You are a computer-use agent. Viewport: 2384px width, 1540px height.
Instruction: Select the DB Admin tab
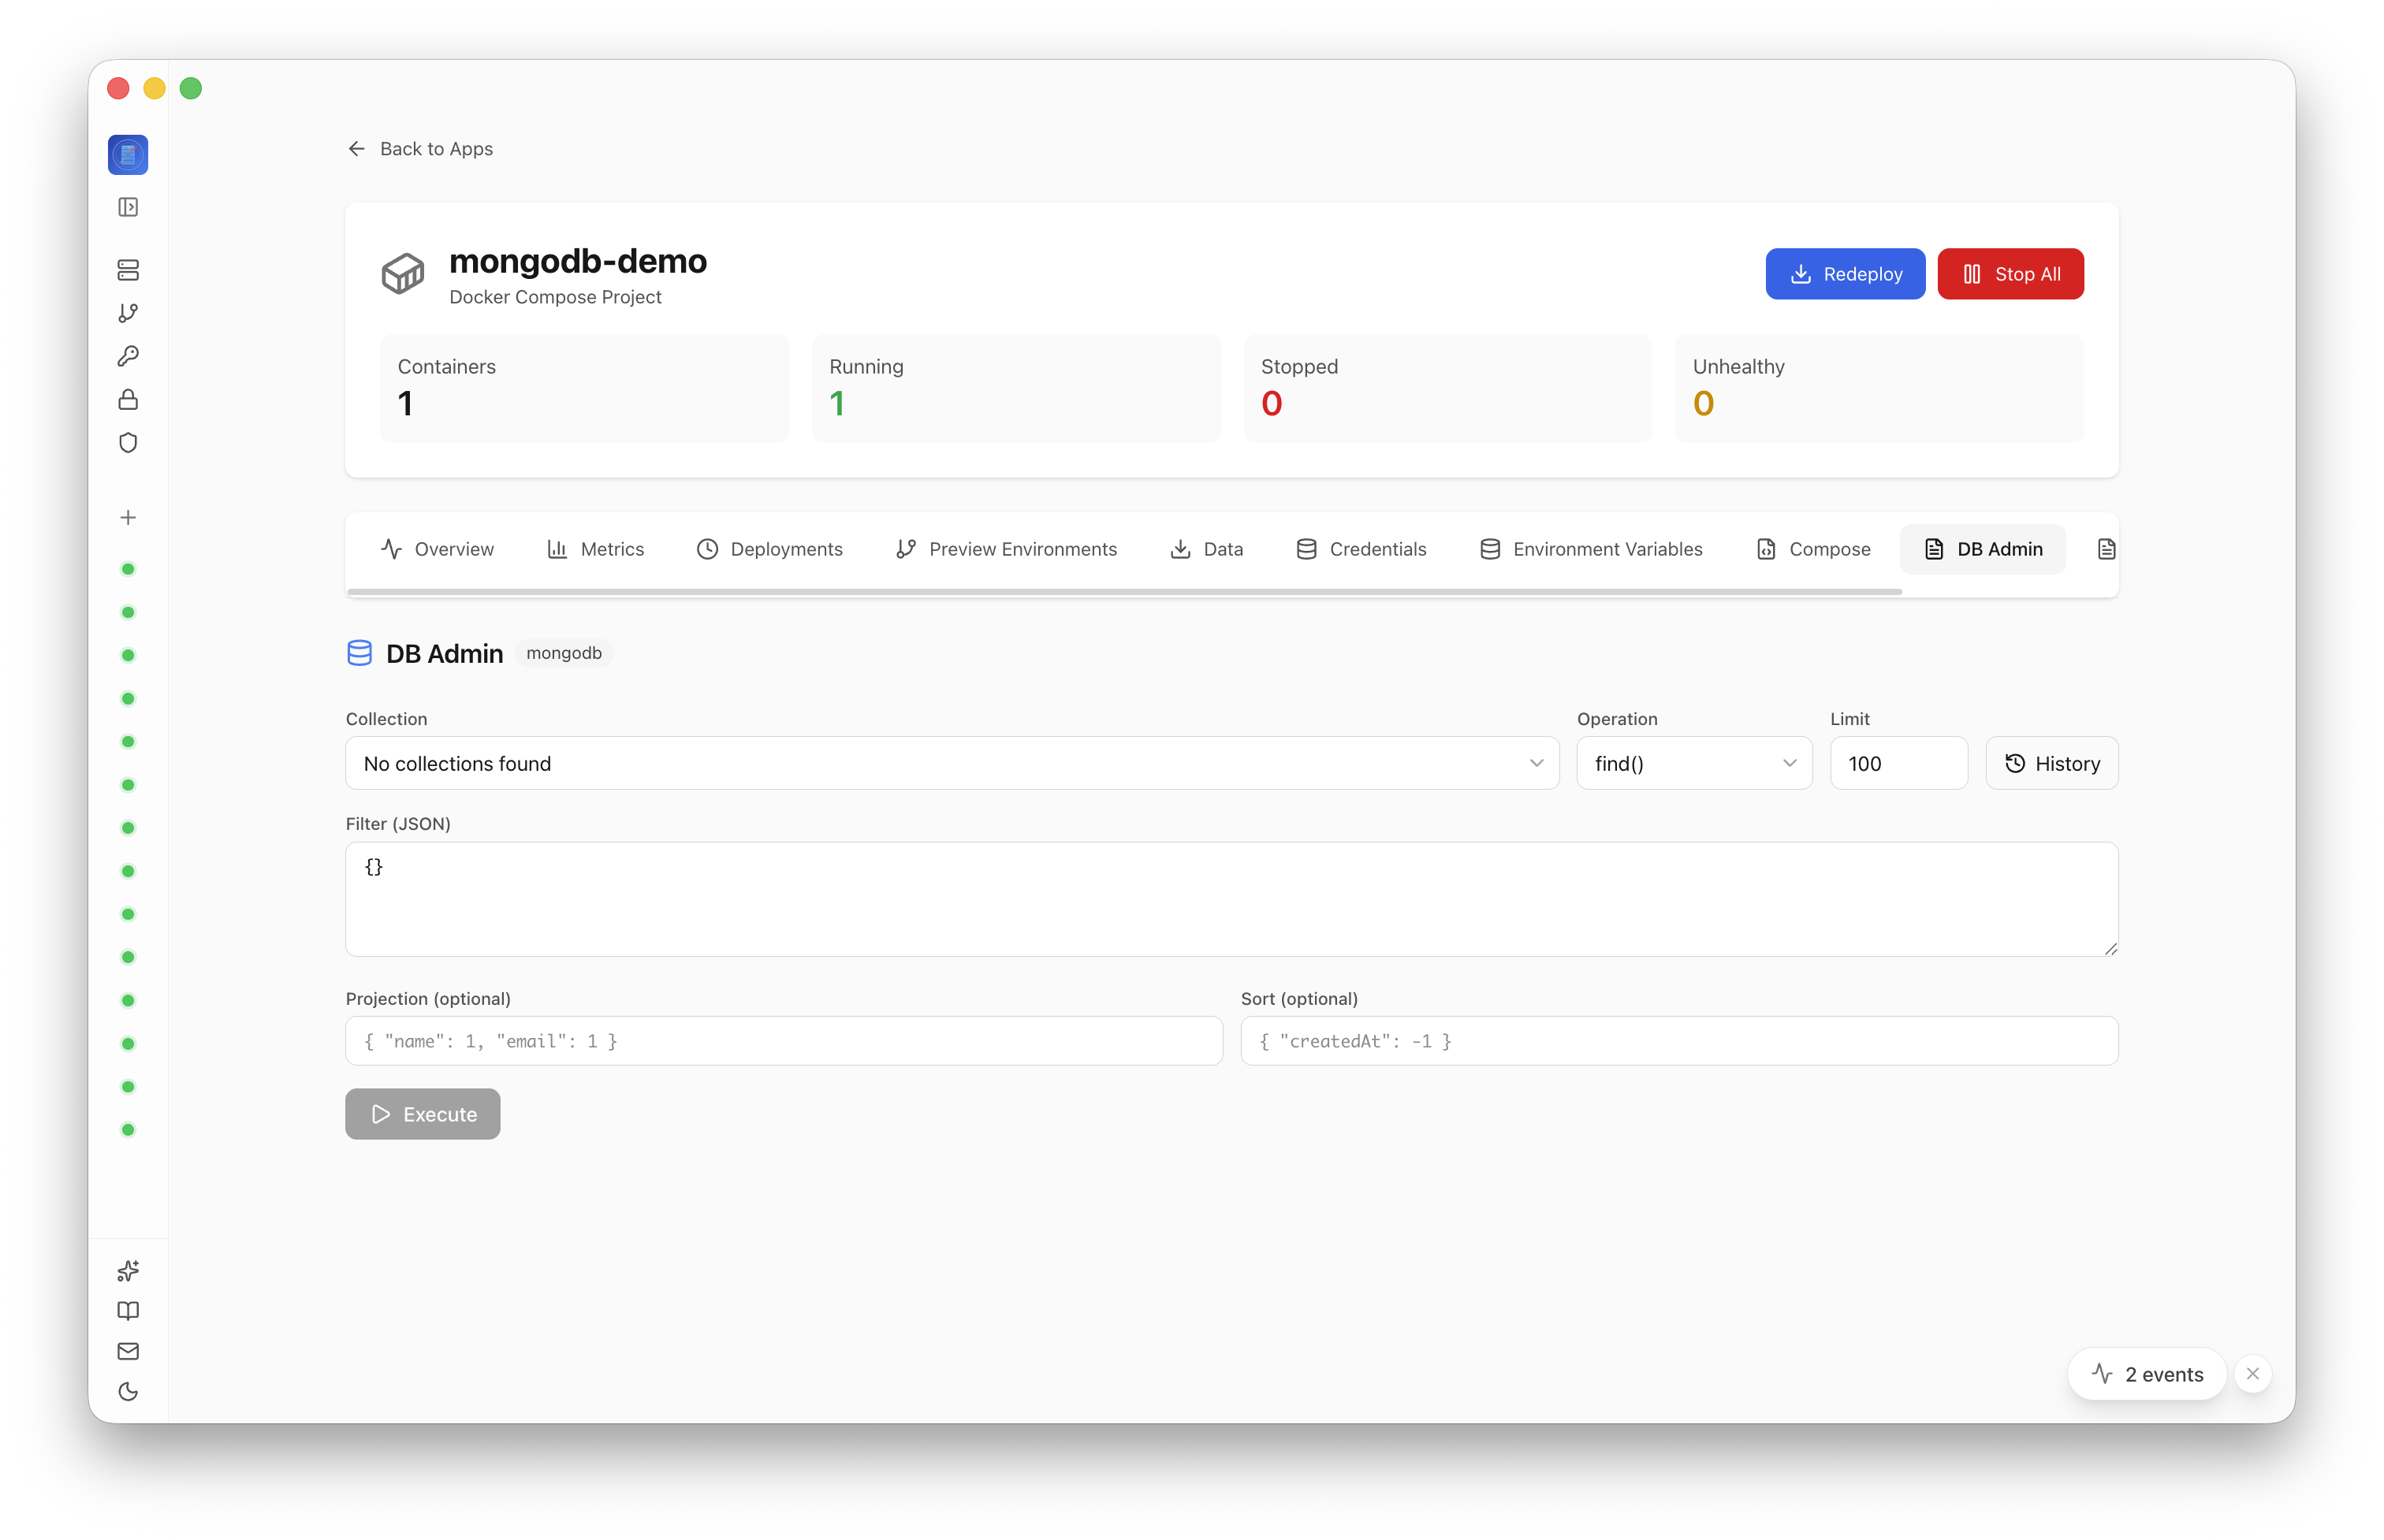(x=1983, y=549)
